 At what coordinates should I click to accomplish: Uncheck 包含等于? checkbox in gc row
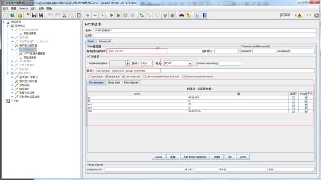[306, 98]
